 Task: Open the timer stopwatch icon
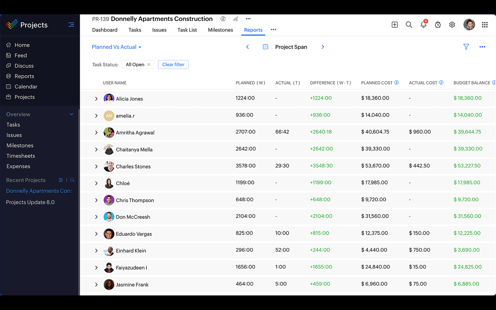(x=438, y=25)
